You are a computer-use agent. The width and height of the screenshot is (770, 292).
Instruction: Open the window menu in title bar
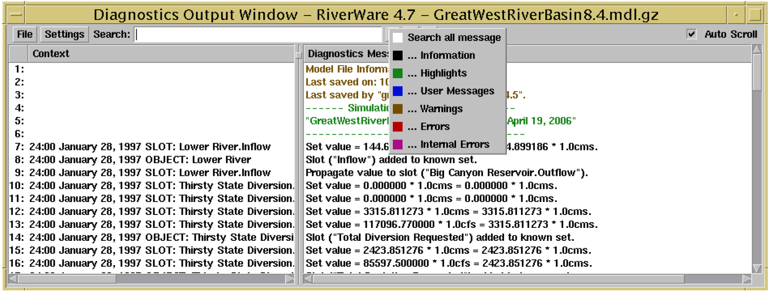16,15
